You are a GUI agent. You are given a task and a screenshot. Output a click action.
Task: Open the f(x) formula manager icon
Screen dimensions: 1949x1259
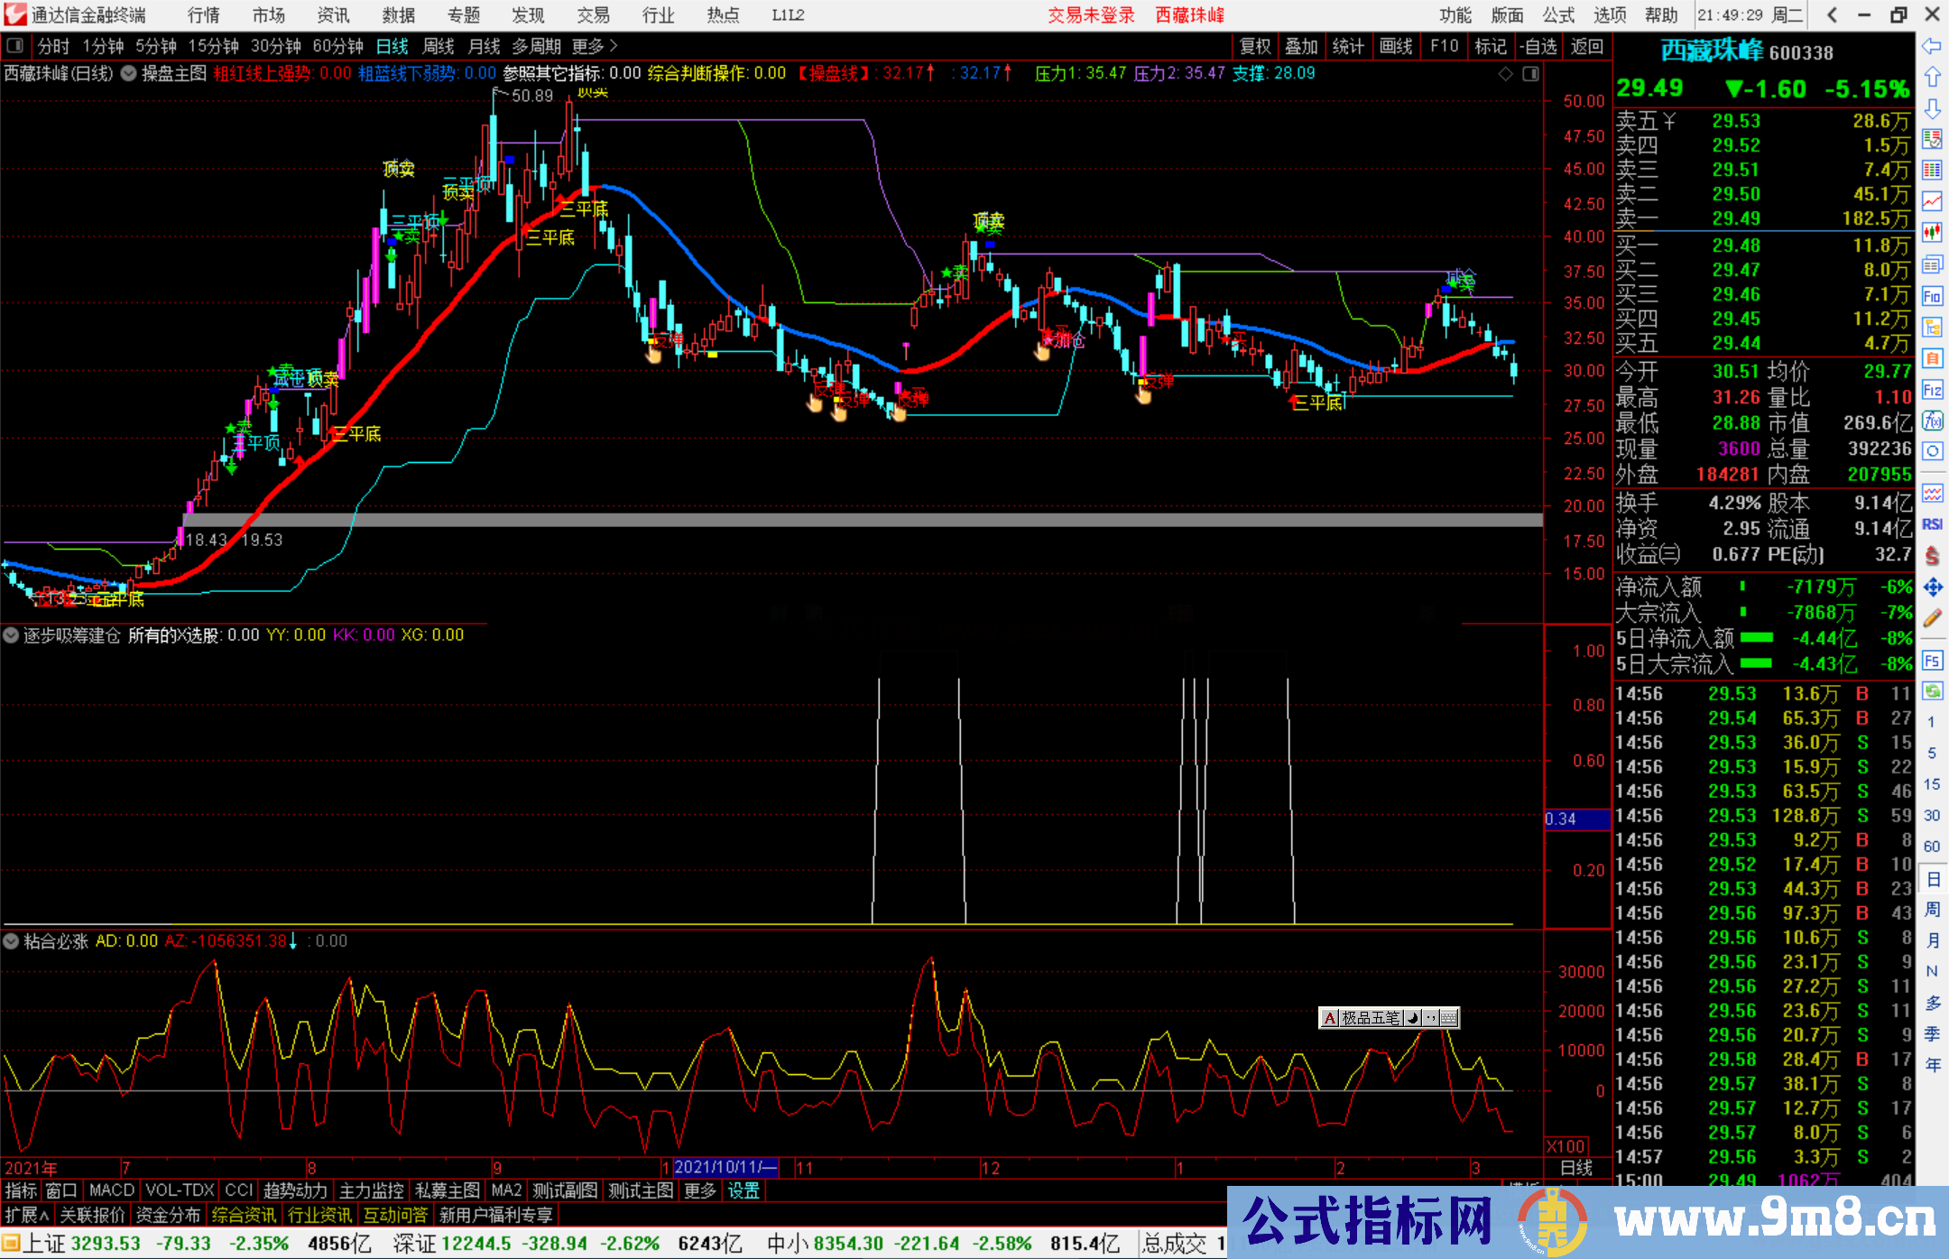coord(1932,421)
